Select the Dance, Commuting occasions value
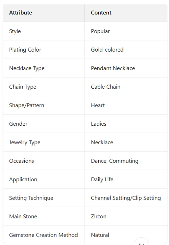 tap(115, 161)
